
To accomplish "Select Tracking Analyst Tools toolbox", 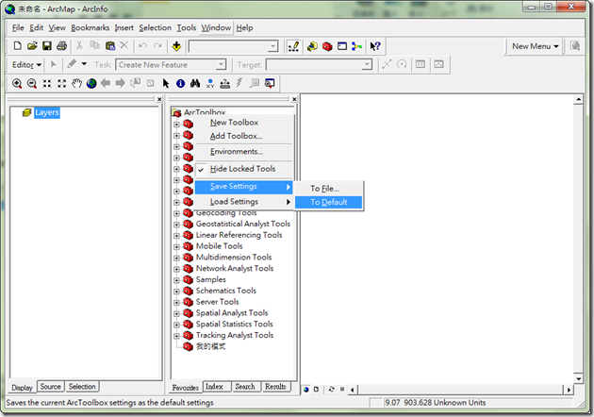I will [235, 336].
